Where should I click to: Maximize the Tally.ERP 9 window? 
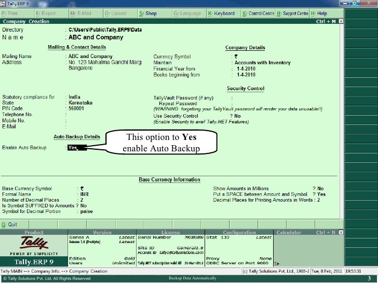[355, 3]
